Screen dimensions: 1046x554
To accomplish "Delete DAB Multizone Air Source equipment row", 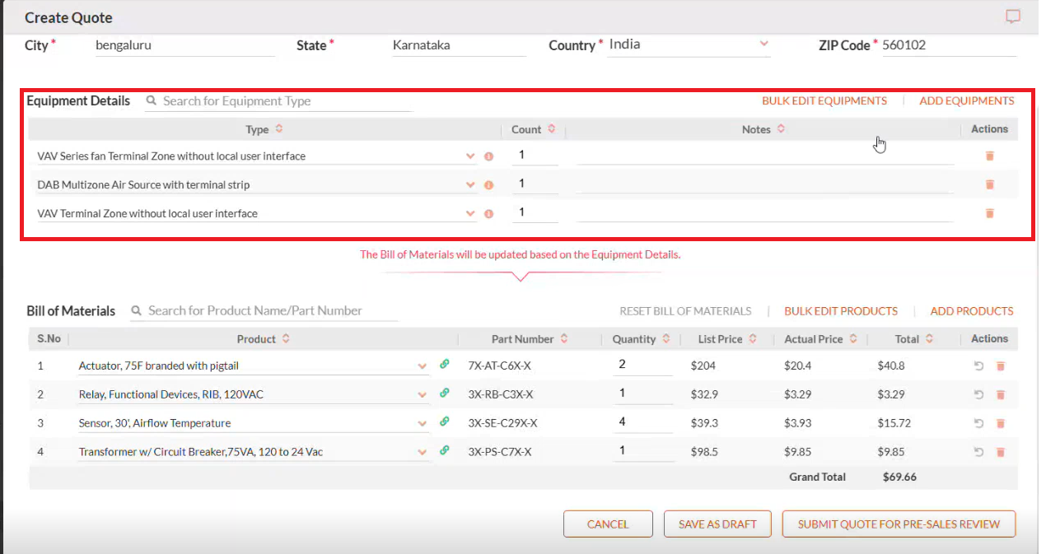I will click(990, 184).
